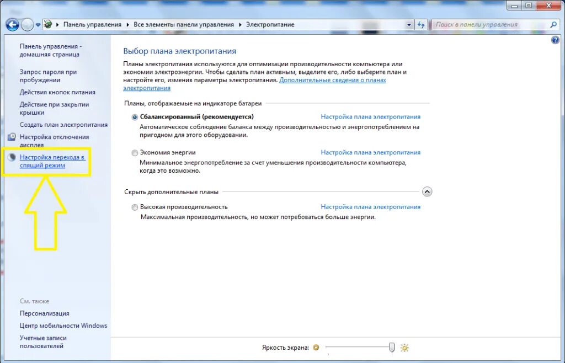The height and width of the screenshot is (363, 565).
Task: Expand arrow after 'Панель управления' breadcrumb
Action: coord(127,24)
